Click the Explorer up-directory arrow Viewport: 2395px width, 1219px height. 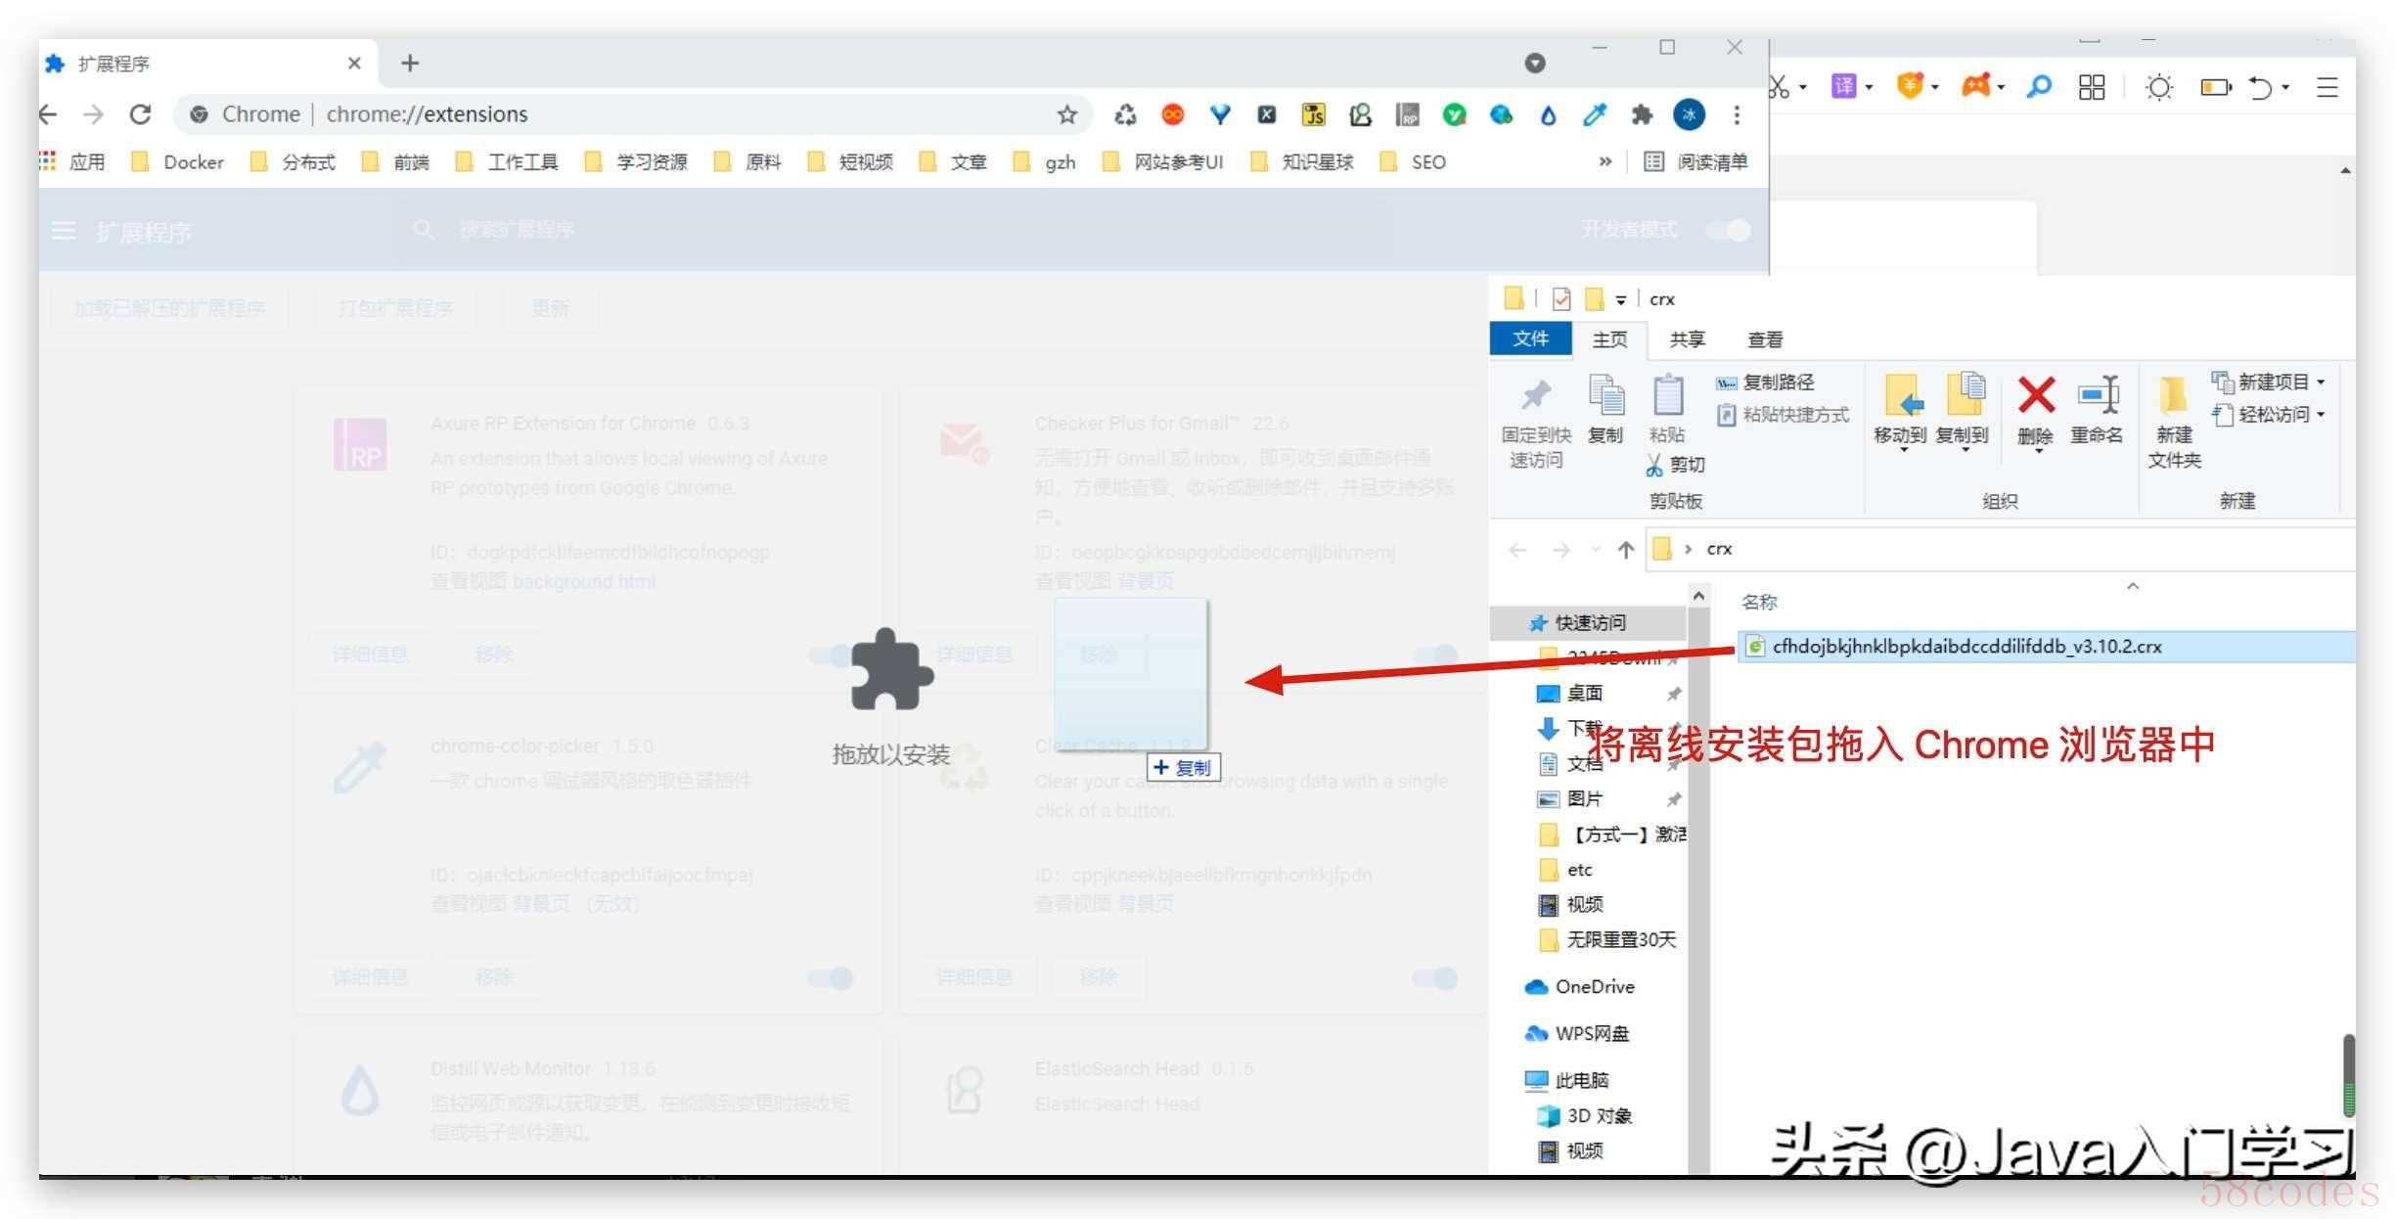(1625, 550)
